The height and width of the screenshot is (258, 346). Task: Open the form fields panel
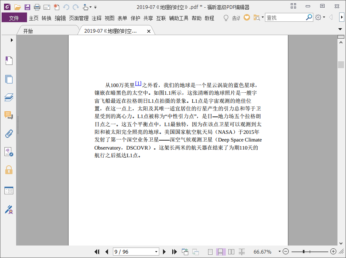(9, 191)
